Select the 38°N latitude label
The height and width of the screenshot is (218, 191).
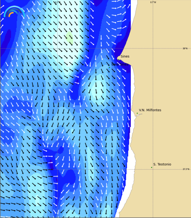coord(185,49)
